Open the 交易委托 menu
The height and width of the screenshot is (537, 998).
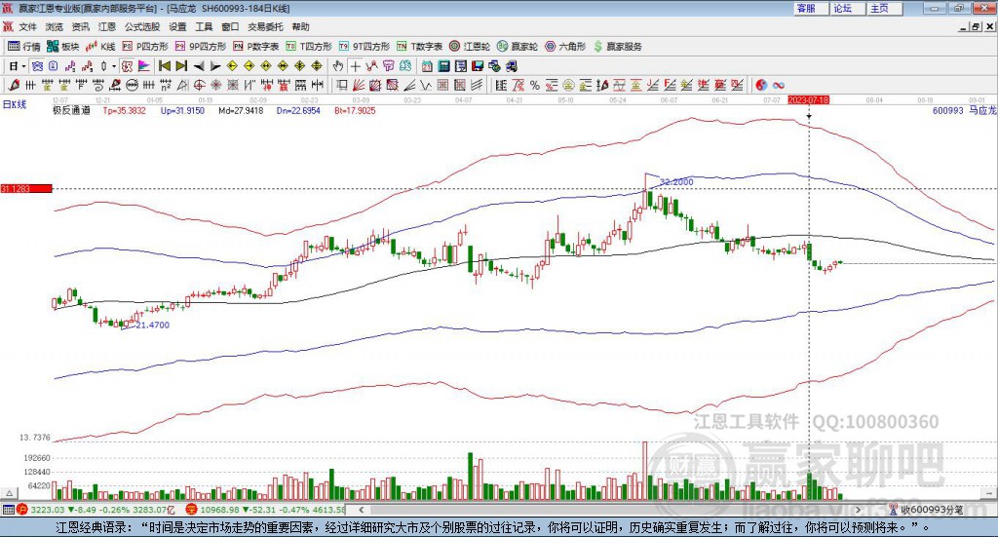[x=265, y=26]
